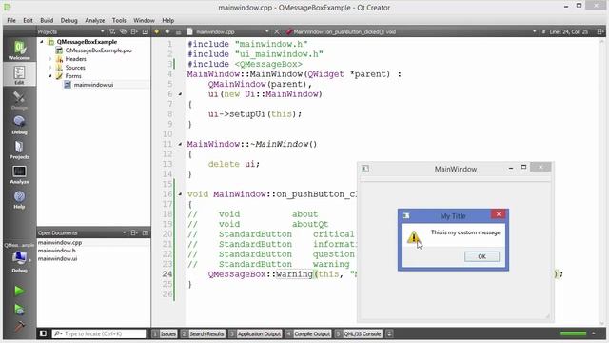Synchronize Projects tree with editor

(123, 31)
